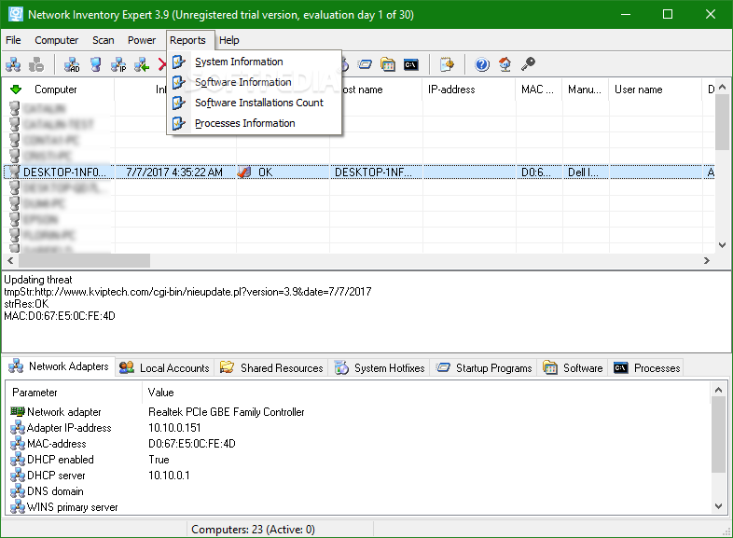Click the Parameter column header
The image size is (733, 538).
74,393
